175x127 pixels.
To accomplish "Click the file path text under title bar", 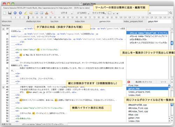I will [x=47, y=8].
